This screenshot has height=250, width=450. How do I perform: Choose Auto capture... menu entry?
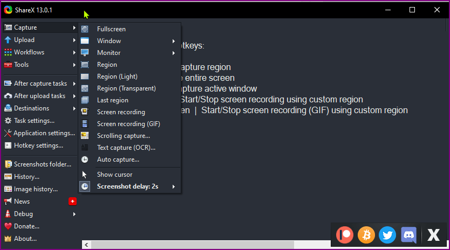point(129,159)
